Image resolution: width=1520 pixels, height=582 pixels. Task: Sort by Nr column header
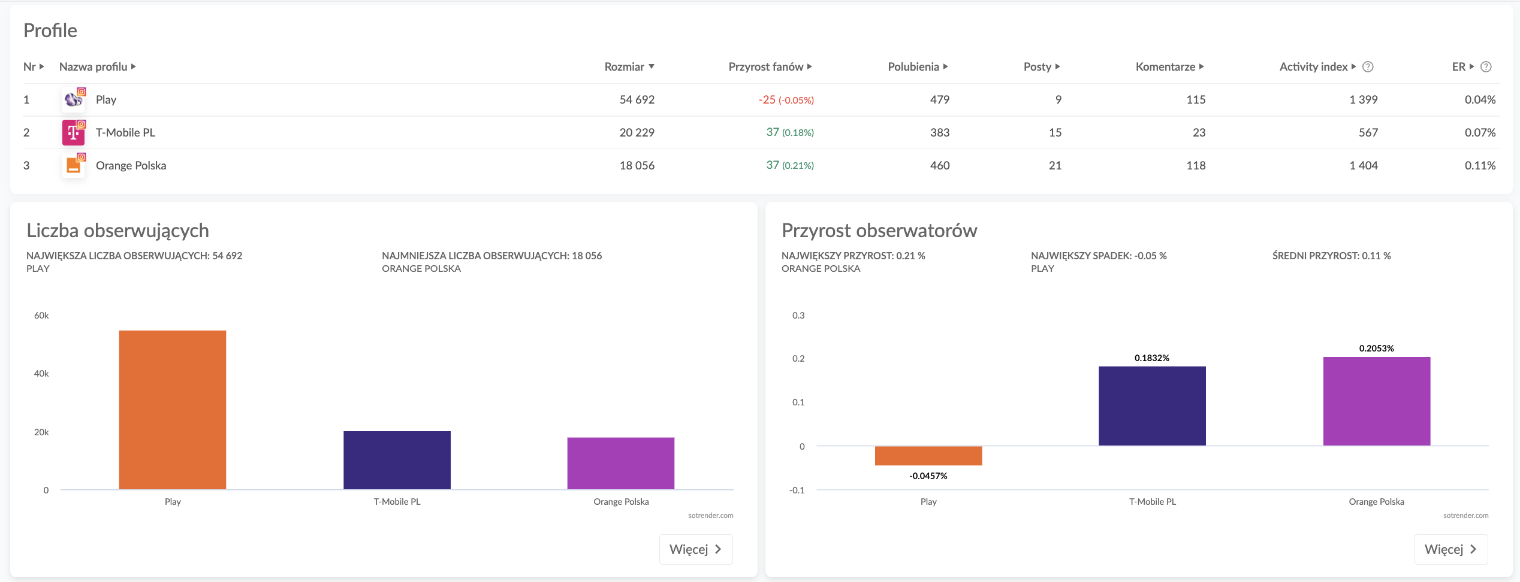(34, 67)
